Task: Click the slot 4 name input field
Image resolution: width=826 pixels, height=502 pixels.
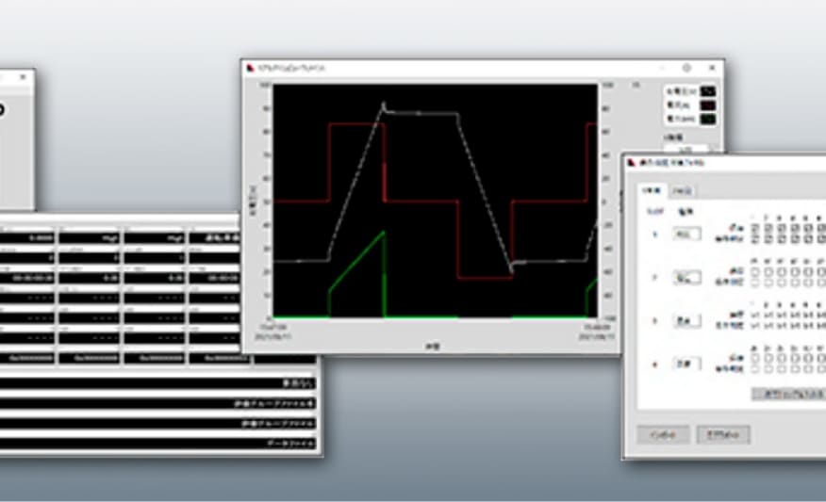Action: 687,364
